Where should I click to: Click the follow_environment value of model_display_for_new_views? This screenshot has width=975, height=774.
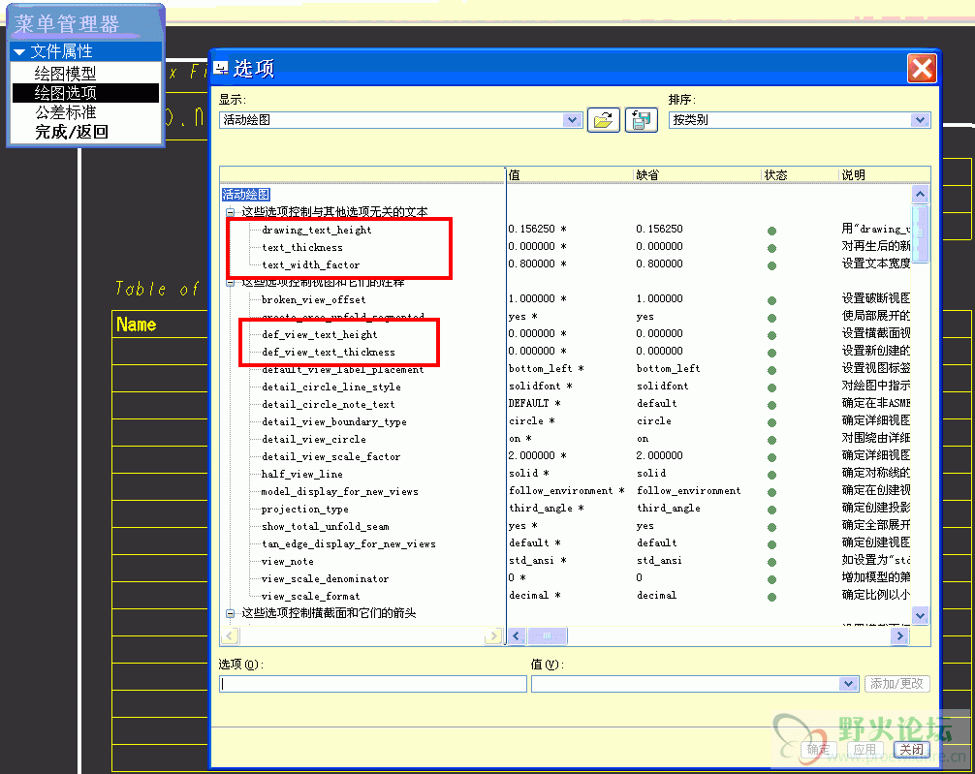[566, 490]
